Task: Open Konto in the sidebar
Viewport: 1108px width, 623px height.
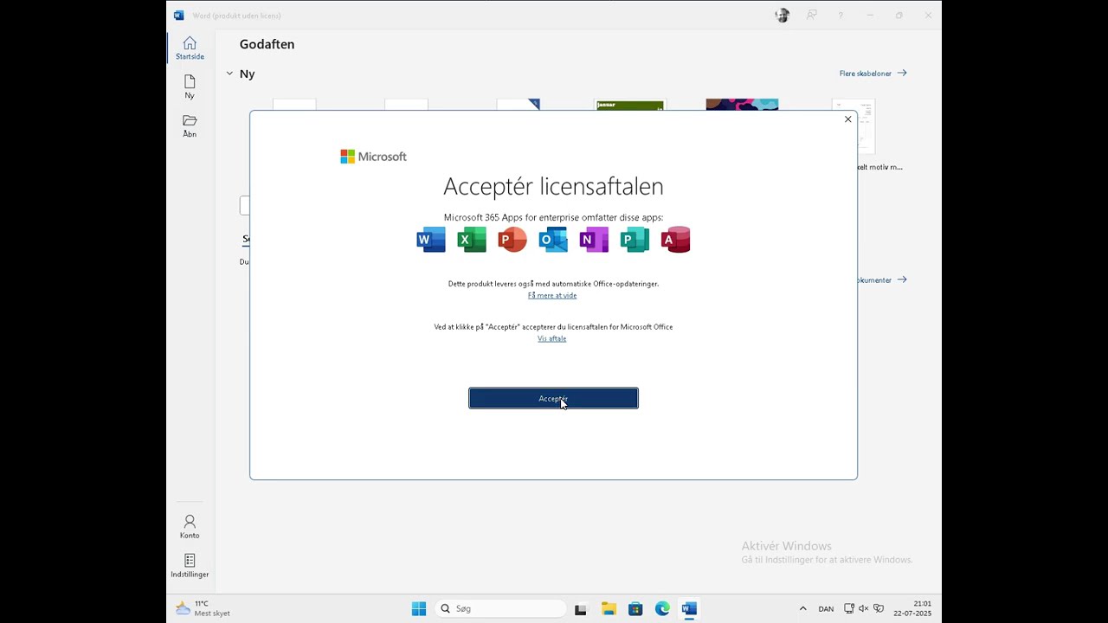Action: 190,526
